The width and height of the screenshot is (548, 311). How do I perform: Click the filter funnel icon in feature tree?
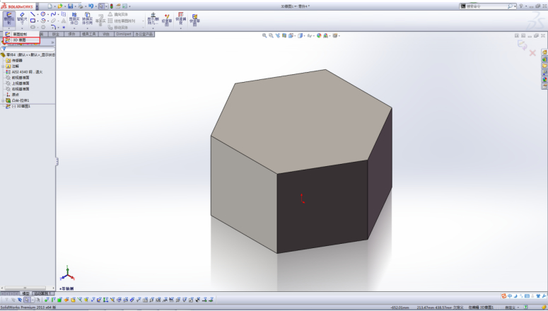[4, 49]
